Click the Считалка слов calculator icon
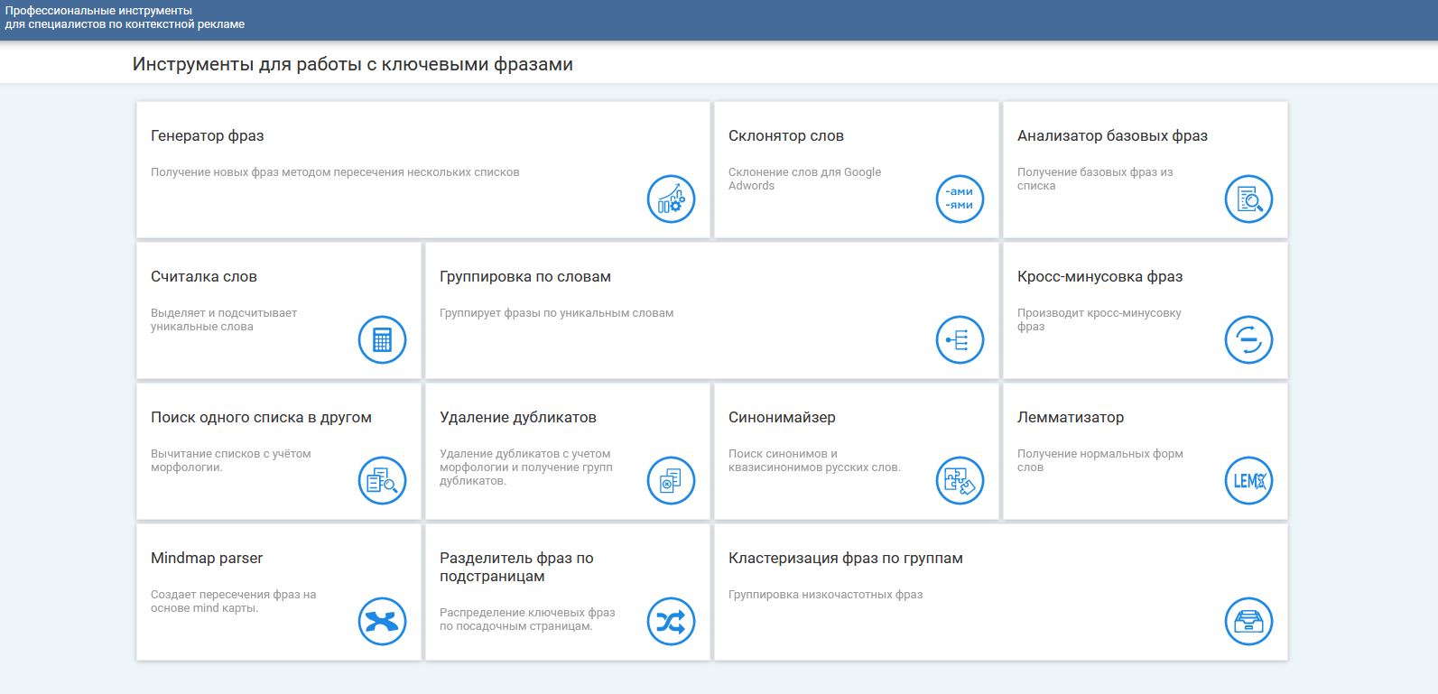 [x=382, y=340]
